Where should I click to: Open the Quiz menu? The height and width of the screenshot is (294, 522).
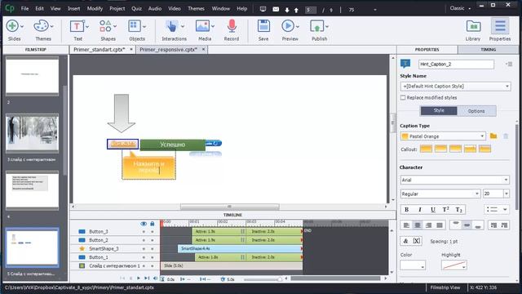136,9
